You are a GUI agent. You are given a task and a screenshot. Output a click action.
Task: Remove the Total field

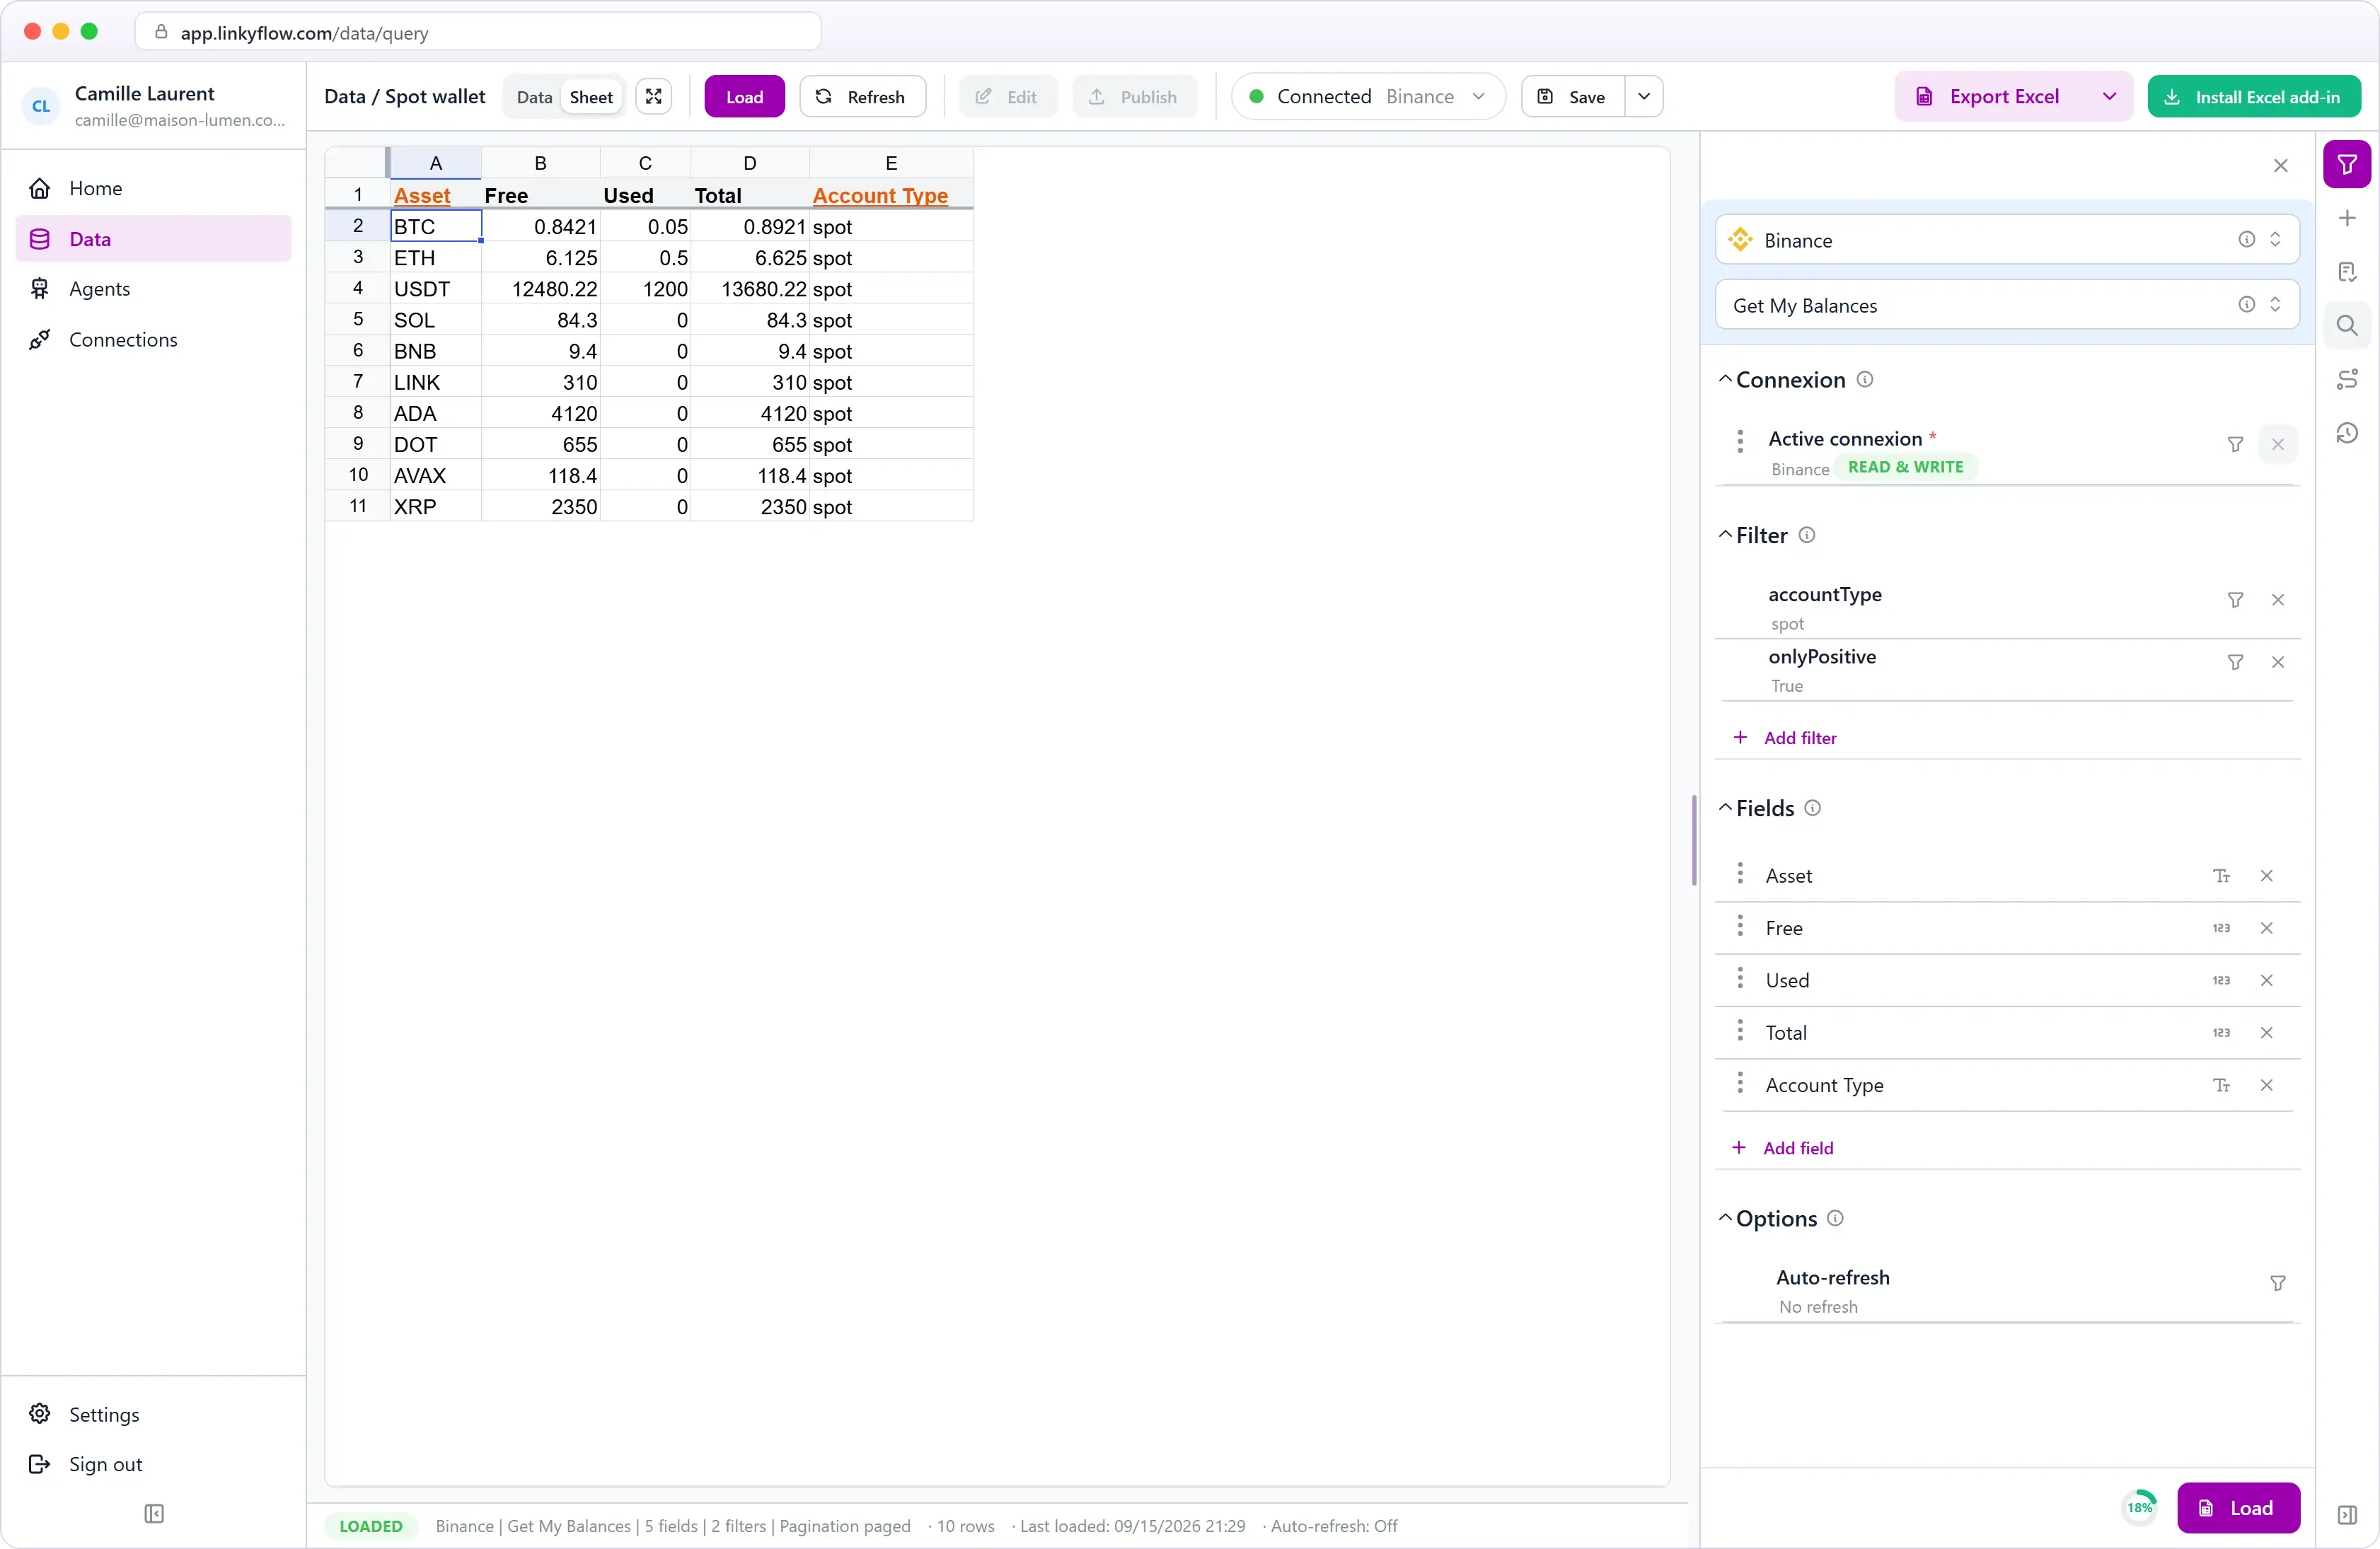(2266, 1033)
